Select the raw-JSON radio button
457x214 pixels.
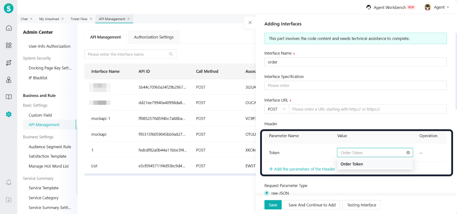pos(267,193)
